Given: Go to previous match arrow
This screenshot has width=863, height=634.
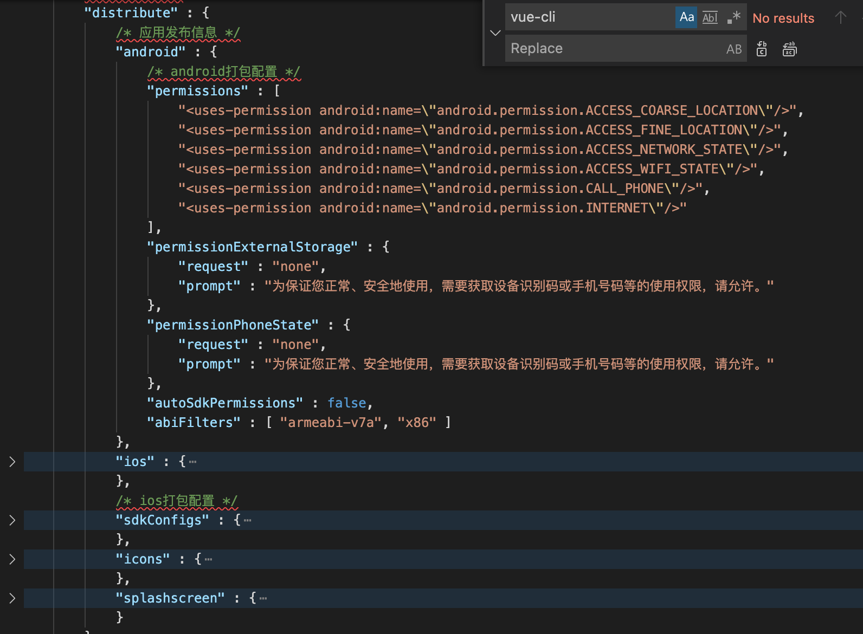Looking at the screenshot, I should coord(840,18).
